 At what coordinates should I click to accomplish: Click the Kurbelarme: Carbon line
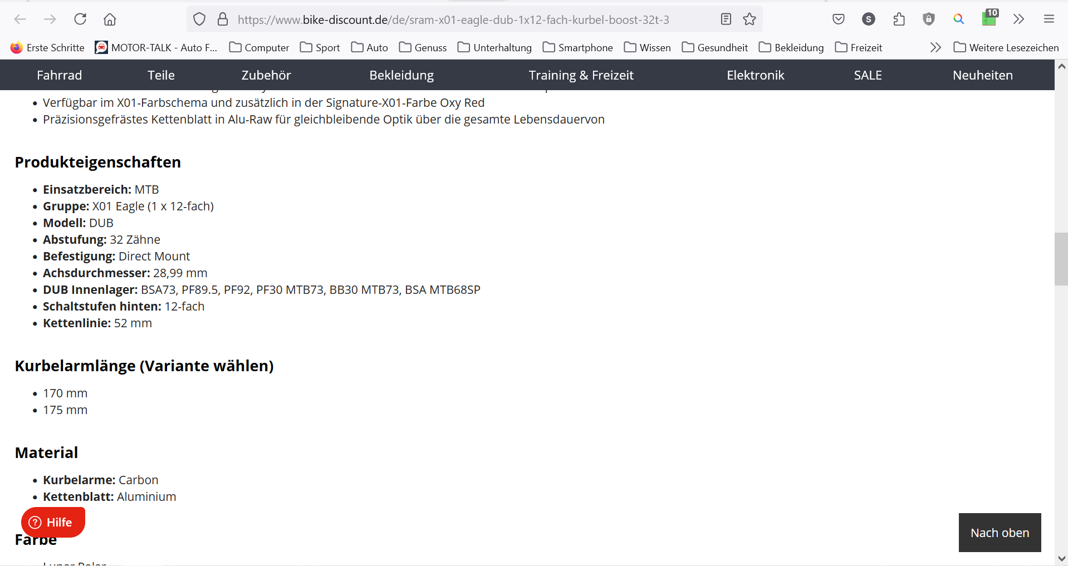click(x=101, y=480)
